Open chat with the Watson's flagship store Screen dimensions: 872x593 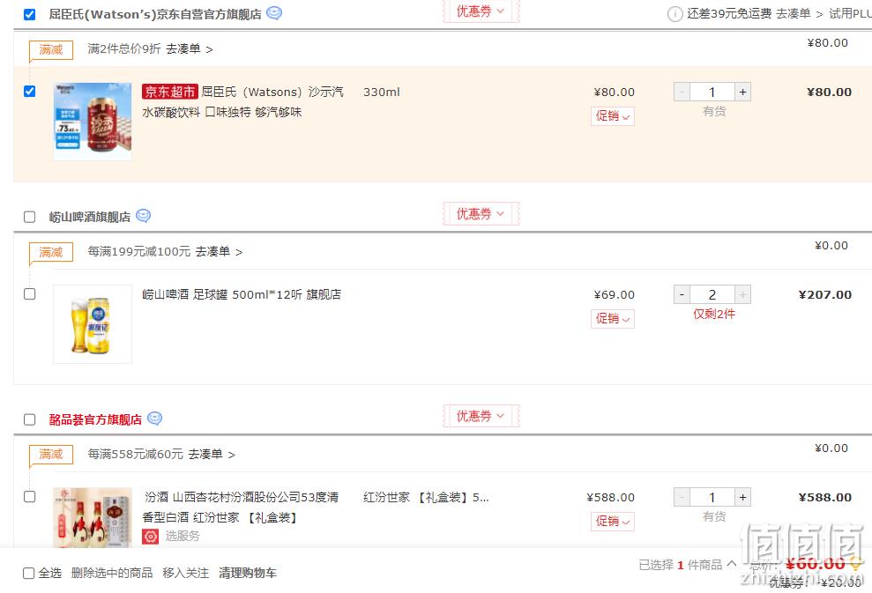click(x=274, y=13)
